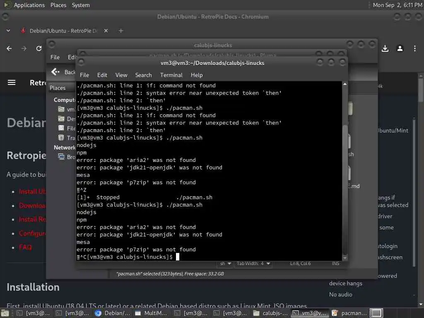Viewport: 424px width, 318px height.
Task: Select the vm home folder in Places sidebar
Action: point(66,109)
